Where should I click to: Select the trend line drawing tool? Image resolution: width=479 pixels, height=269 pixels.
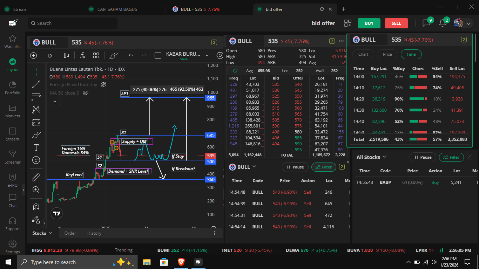click(x=36, y=84)
